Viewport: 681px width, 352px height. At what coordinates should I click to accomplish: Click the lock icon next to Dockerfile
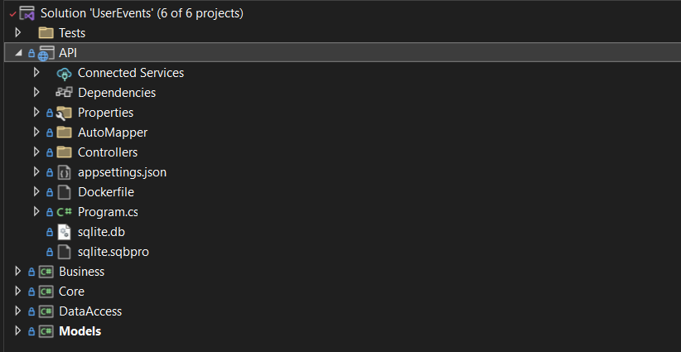pos(50,192)
